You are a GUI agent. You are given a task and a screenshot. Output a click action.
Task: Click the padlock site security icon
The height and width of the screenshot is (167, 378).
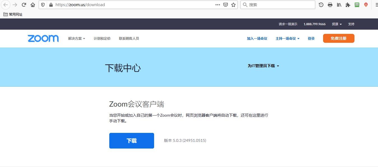coord(51,5)
